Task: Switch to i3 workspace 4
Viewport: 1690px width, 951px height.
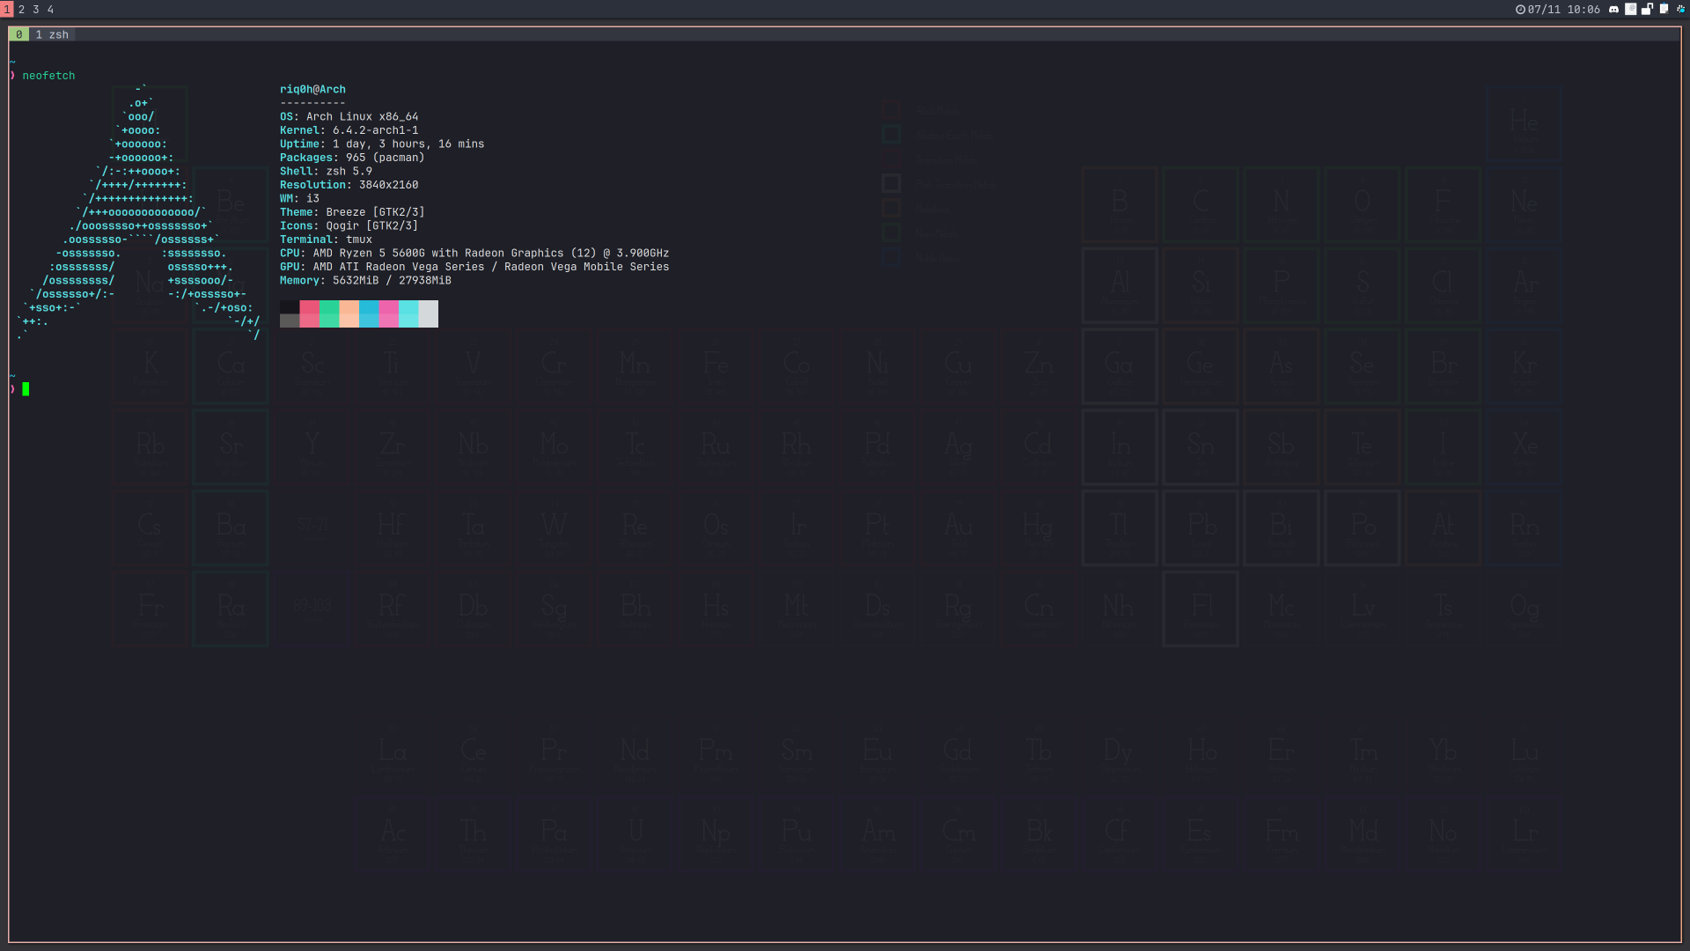Action: (x=50, y=10)
